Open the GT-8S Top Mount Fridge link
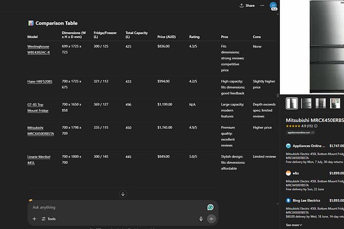The height and width of the screenshot is (229, 344). pos(38,108)
